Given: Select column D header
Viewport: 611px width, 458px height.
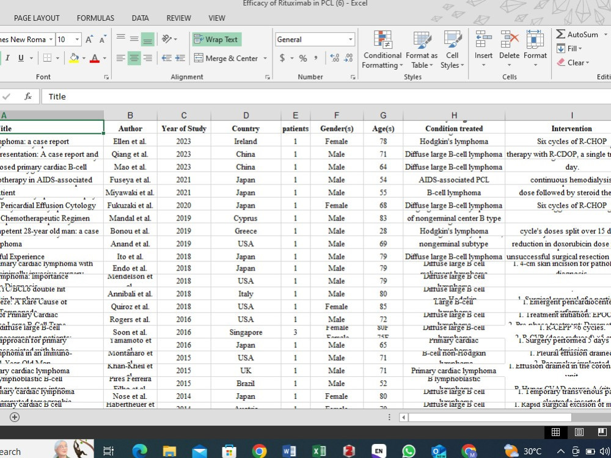Looking at the screenshot, I should (246, 115).
